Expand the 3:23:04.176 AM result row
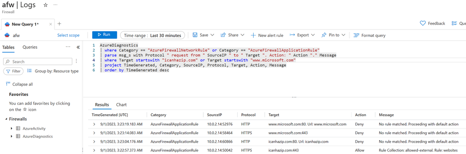 pos(94,141)
